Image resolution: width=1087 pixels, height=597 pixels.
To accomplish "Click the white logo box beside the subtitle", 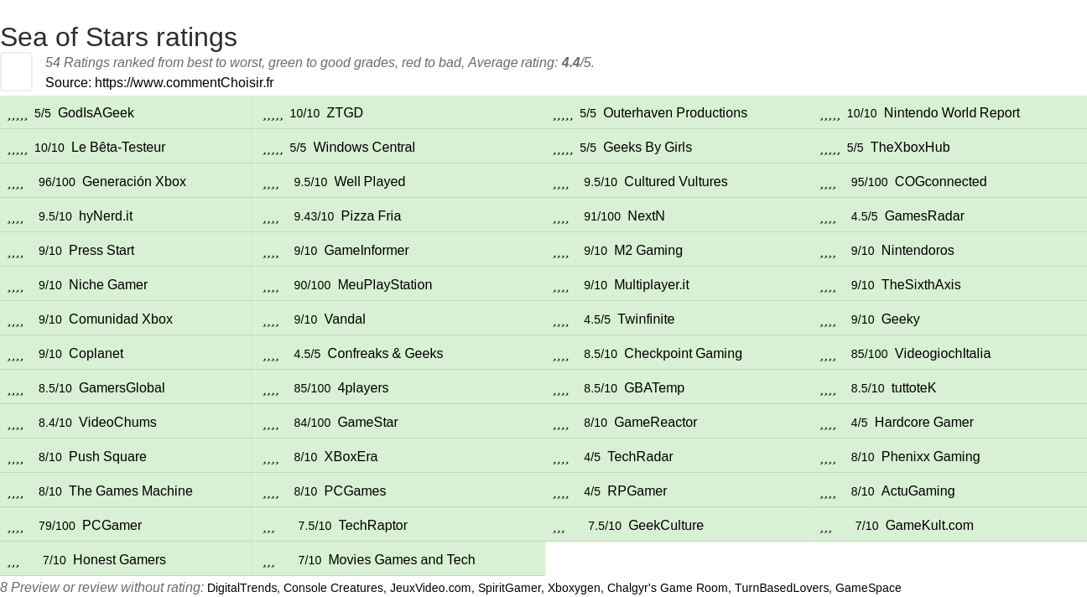I will [16, 71].
